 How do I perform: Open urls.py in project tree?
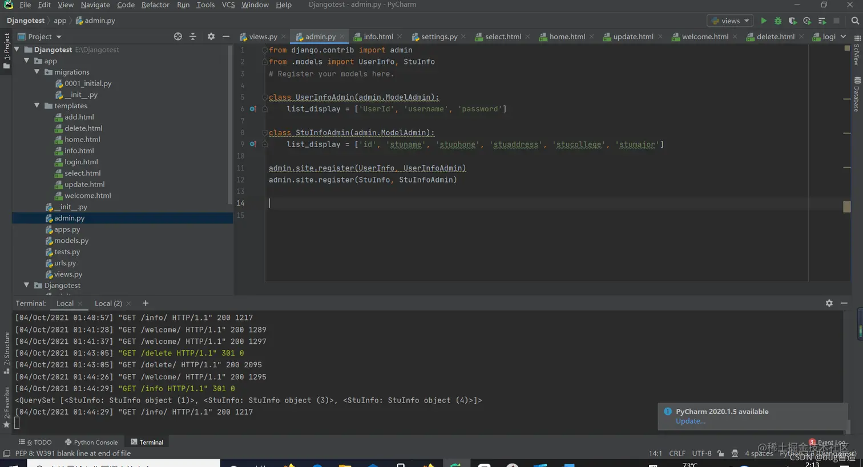coord(61,263)
